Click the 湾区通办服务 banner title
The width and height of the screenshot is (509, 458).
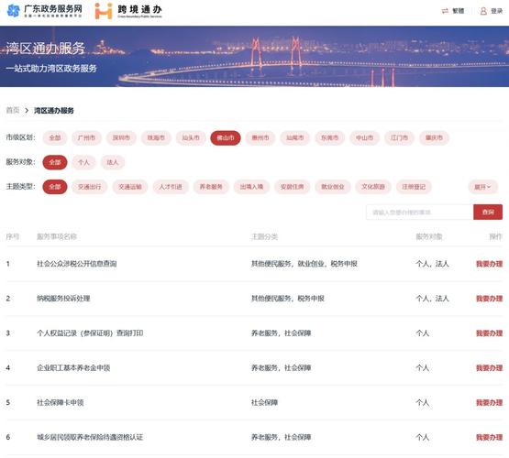pos(46,49)
